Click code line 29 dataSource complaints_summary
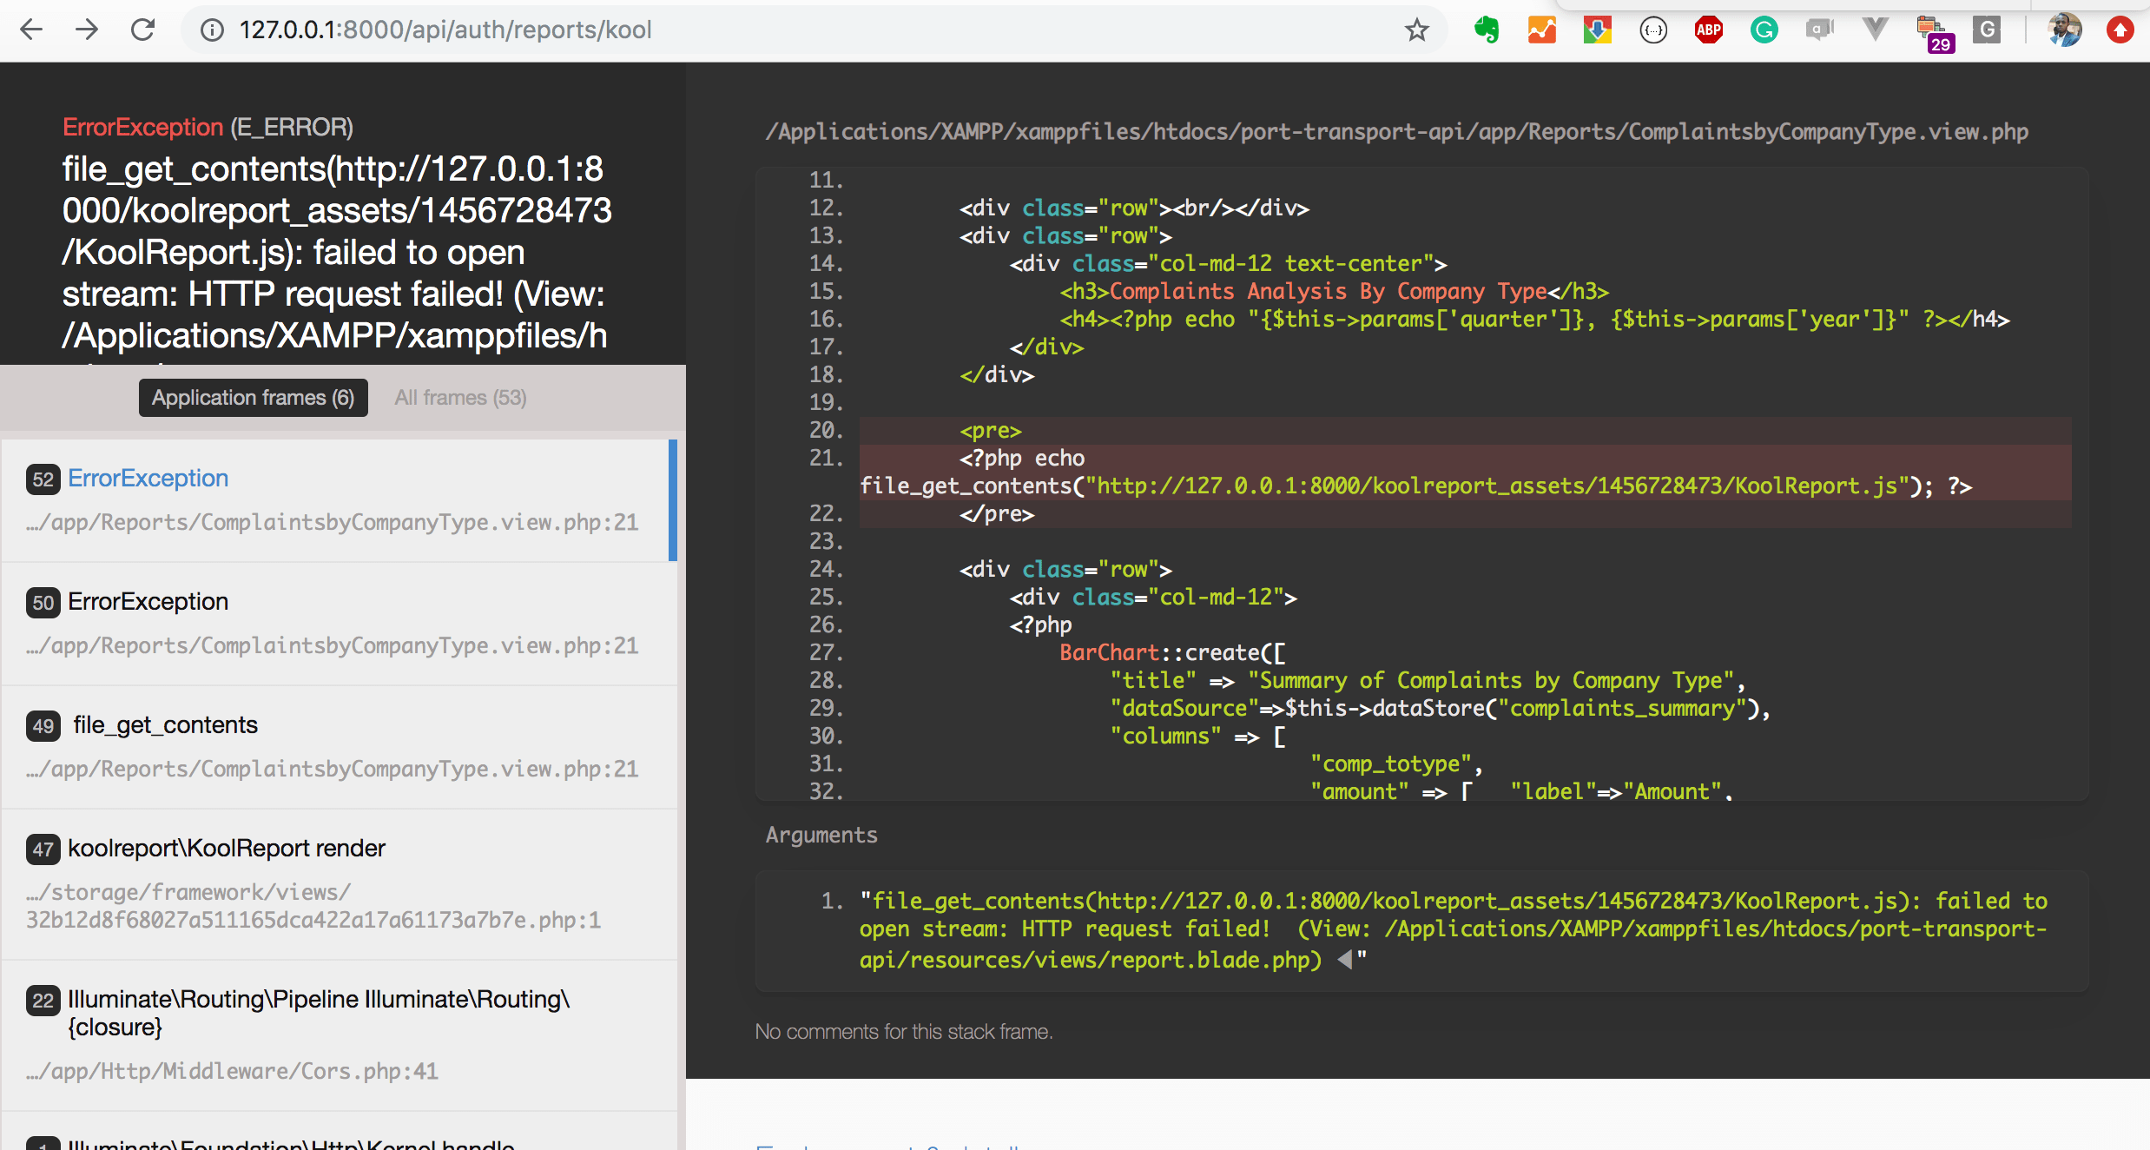The height and width of the screenshot is (1150, 2150). (1440, 708)
